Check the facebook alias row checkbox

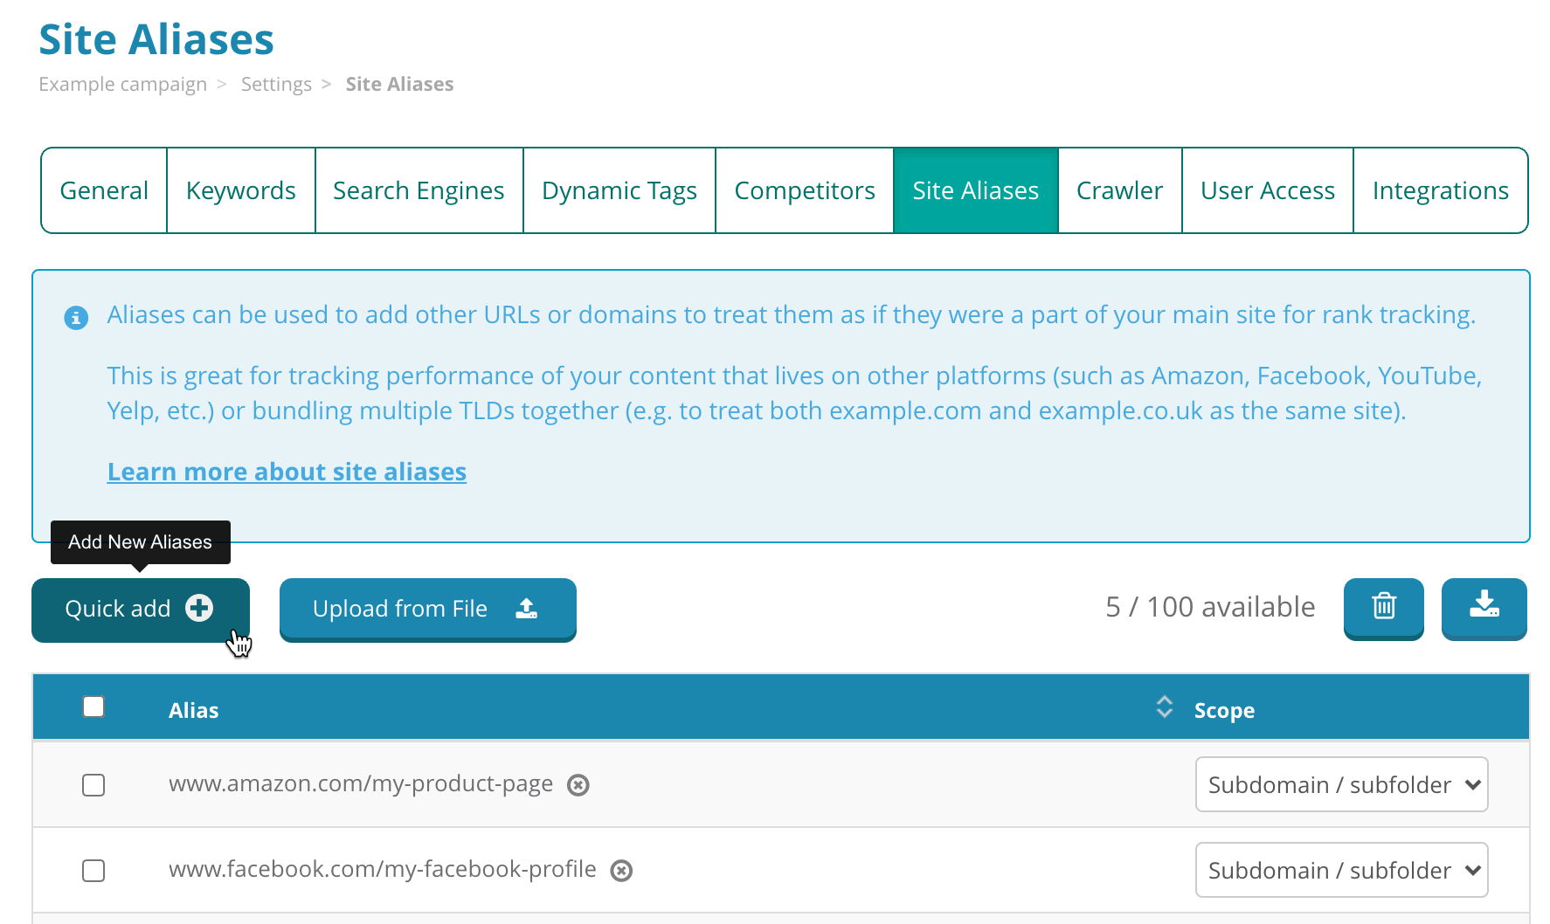(x=93, y=870)
